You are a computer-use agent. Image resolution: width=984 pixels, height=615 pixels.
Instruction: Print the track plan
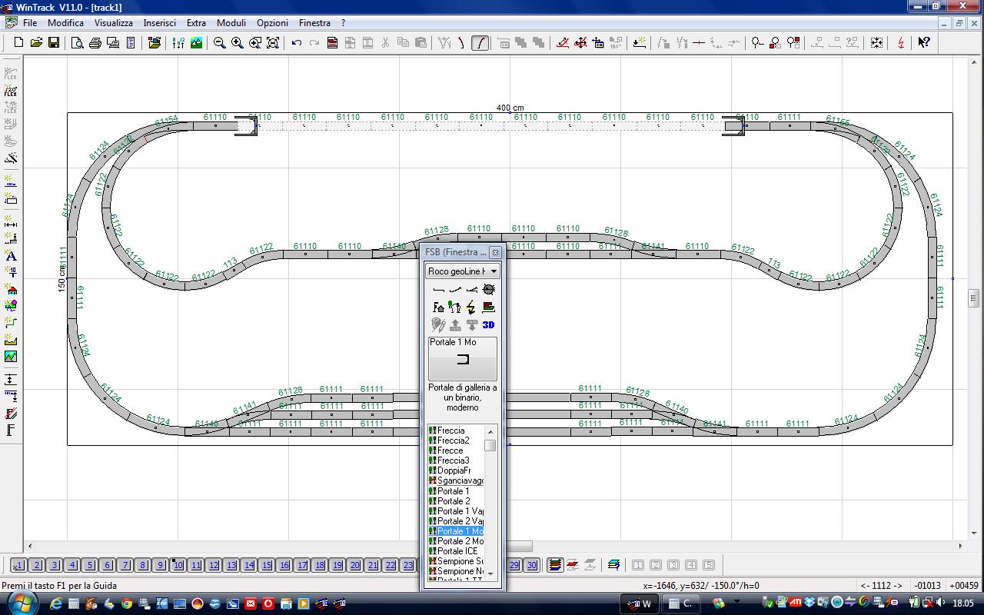point(95,43)
